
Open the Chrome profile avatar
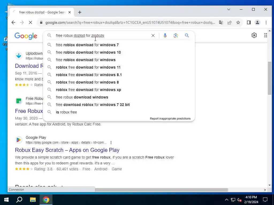[x=257, y=22]
